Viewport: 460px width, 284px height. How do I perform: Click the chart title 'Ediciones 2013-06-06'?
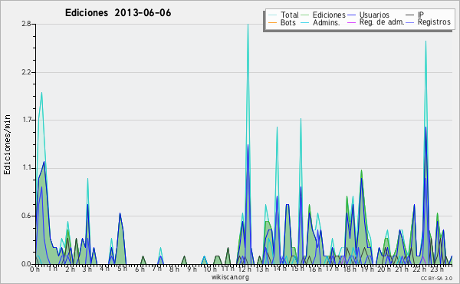point(118,13)
